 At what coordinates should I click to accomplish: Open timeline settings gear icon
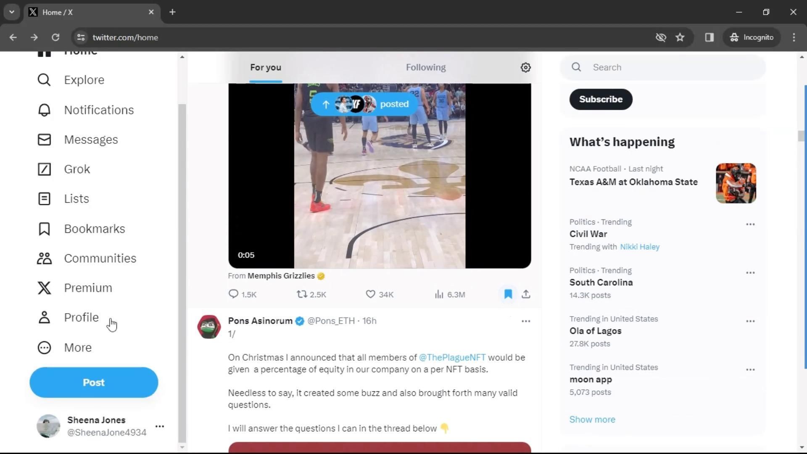[525, 67]
